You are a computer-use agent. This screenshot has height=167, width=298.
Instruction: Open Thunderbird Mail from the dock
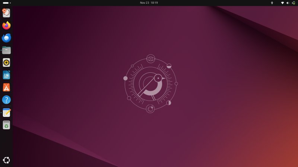(6, 38)
